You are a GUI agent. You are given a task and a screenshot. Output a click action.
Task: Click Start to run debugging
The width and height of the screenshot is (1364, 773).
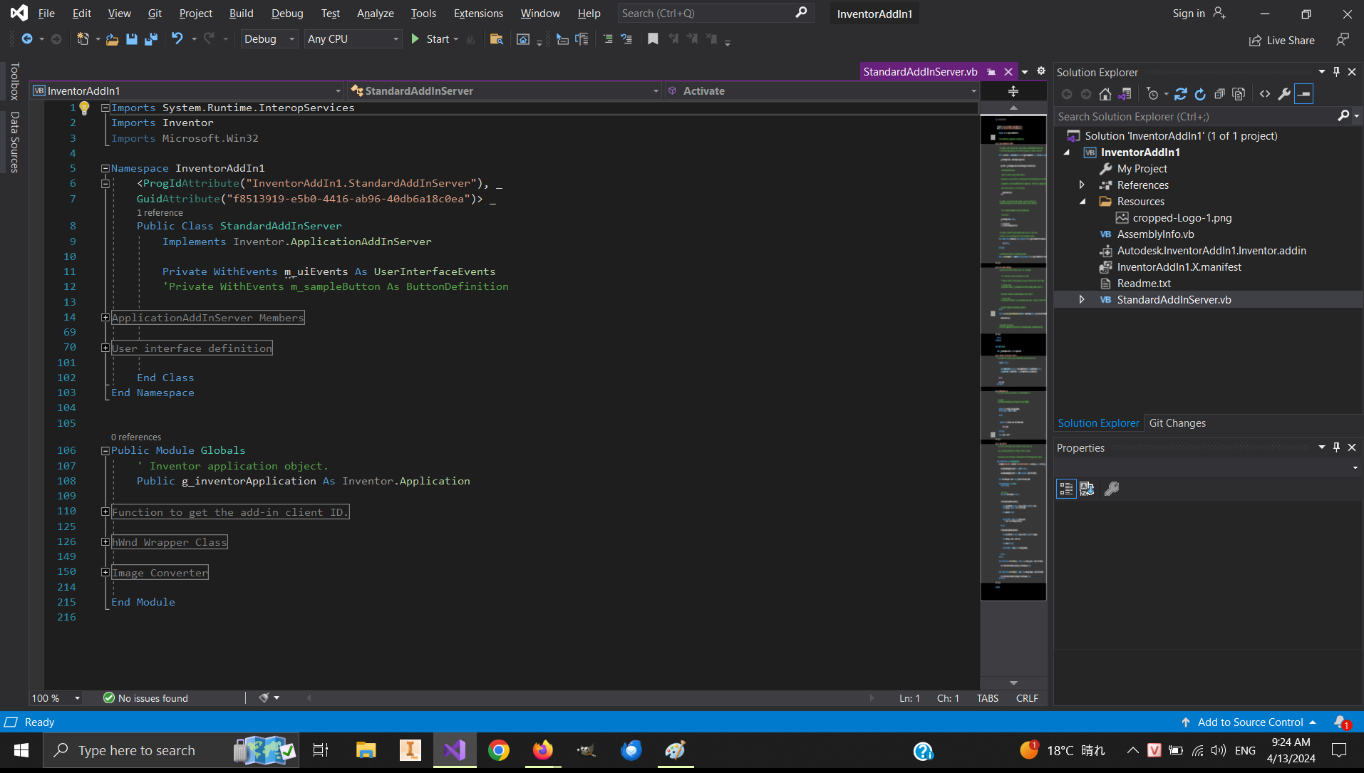pos(435,39)
